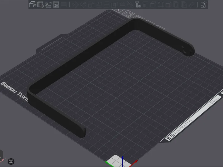Open Support painting tool
Screen dimensions: 223x167
[122, 4]
